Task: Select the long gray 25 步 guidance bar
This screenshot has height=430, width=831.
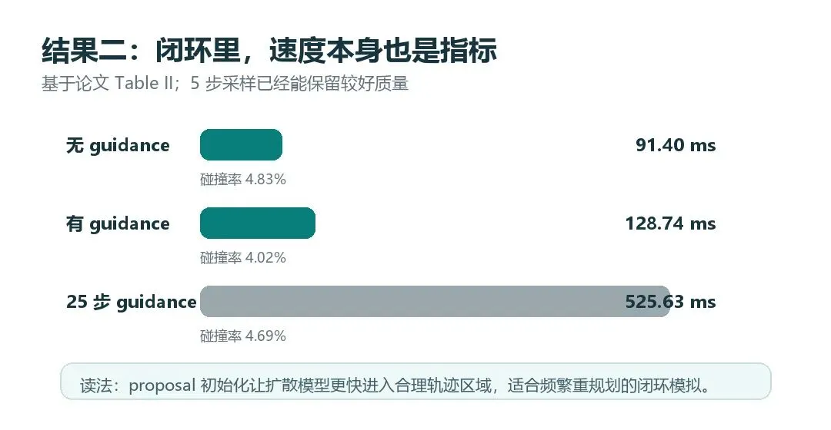Action: pos(435,301)
